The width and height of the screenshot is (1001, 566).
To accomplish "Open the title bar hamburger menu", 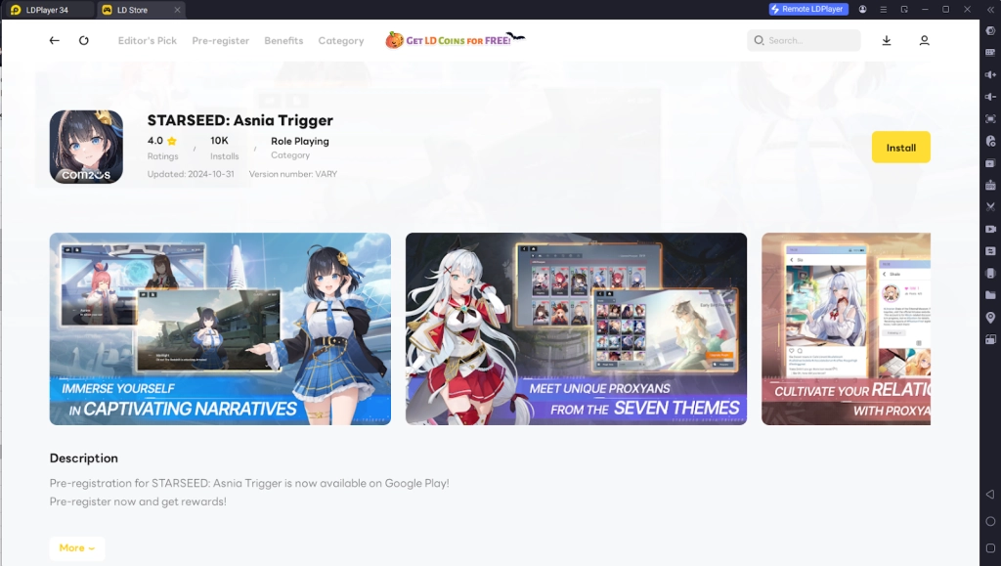I will click(884, 10).
